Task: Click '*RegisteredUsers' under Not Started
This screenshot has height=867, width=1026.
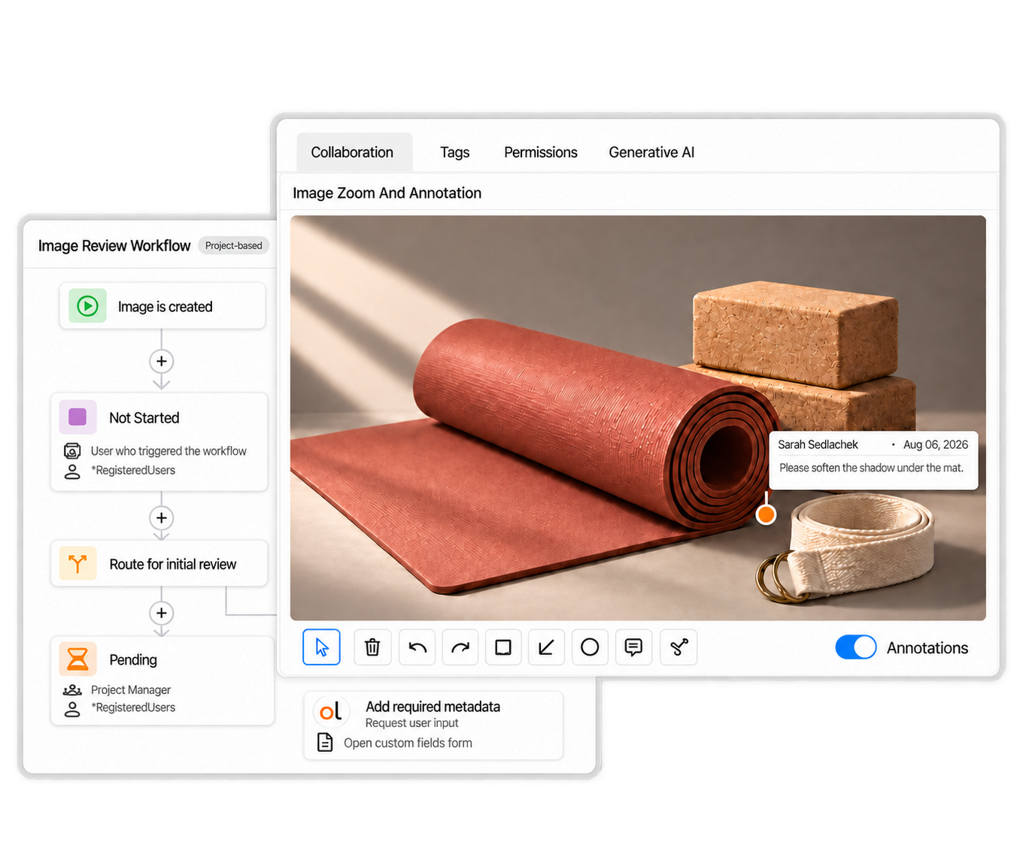Action: [x=133, y=471]
